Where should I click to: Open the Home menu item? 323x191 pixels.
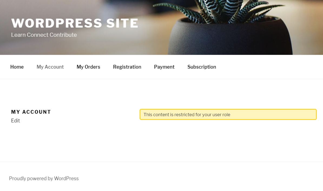pyautogui.click(x=17, y=67)
